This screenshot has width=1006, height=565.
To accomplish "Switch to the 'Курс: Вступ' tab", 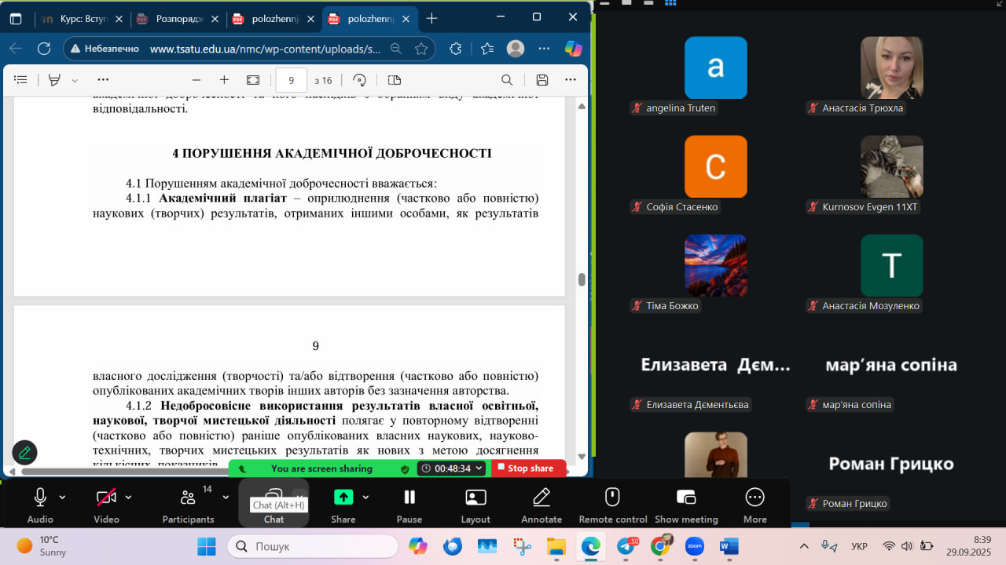I will [83, 19].
